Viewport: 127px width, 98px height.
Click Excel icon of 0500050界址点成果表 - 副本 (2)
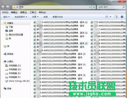pos(35,22)
